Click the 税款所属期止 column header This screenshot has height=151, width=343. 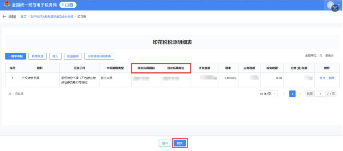pos(176,68)
